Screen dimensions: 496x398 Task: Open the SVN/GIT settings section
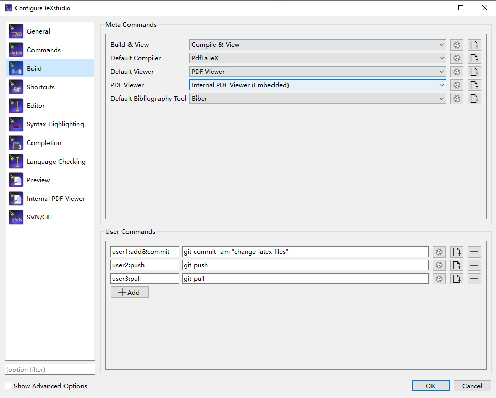(x=40, y=217)
